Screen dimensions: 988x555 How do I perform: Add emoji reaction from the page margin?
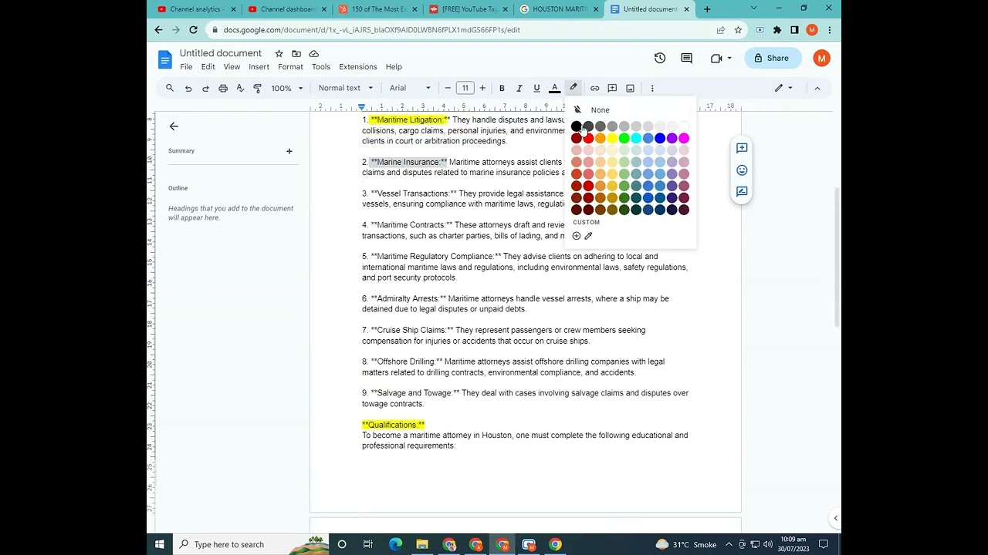[742, 170]
